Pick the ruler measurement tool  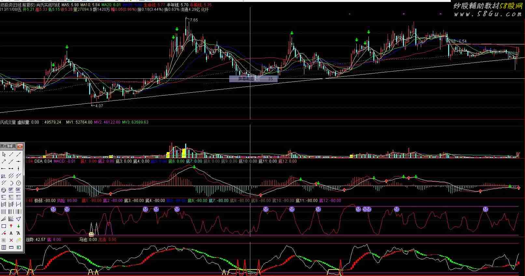(x=11, y=247)
